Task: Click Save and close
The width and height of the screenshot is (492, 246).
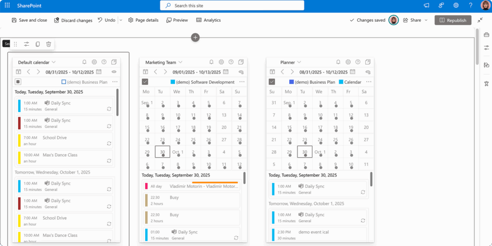Action: pos(29,20)
